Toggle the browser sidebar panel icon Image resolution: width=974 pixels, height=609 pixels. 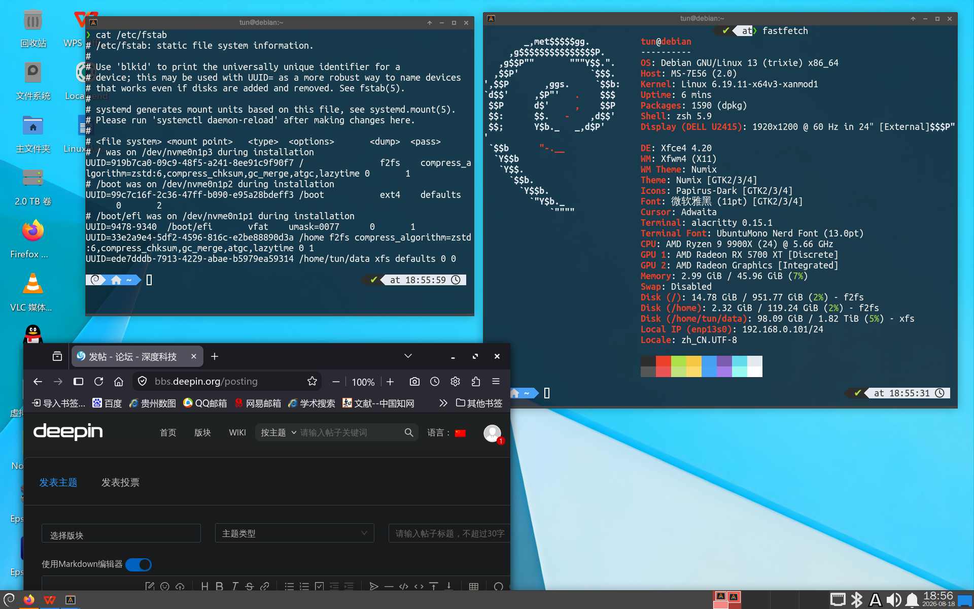coord(78,382)
